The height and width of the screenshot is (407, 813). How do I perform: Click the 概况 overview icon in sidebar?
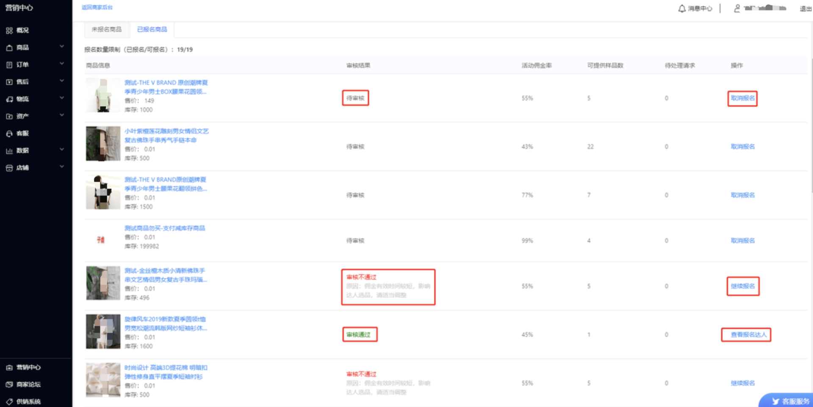tap(9, 30)
